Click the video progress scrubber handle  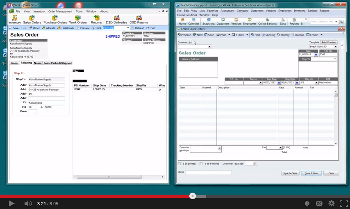(x=192, y=196)
